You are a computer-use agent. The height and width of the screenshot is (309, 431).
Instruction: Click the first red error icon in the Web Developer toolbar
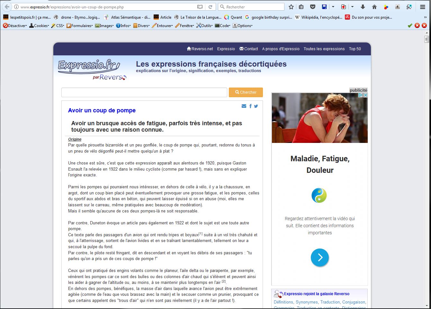pos(417,25)
